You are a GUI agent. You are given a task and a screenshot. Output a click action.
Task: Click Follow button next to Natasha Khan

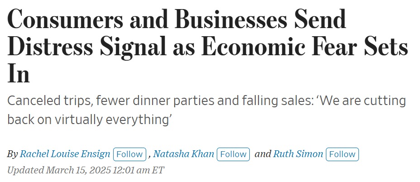[234, 154]
